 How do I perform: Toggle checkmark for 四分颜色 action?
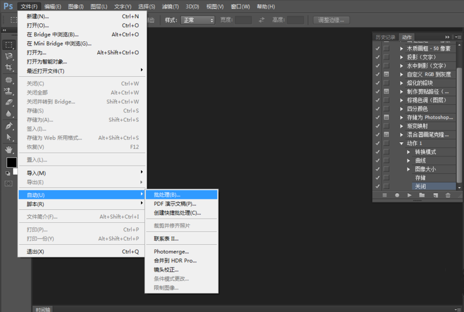378,108
